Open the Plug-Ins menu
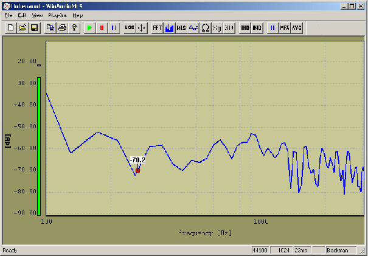 click(x=57, y=15)
